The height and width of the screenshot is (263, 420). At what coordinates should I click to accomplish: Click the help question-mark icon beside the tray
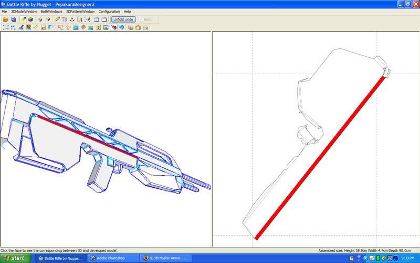pos(351,258)
